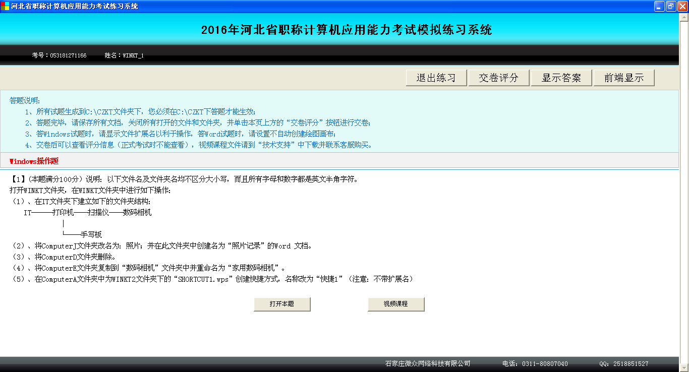The width and height of the screenshot is (689, 372).
Task: Minimize the exam practice window
Action: point(659,6)
